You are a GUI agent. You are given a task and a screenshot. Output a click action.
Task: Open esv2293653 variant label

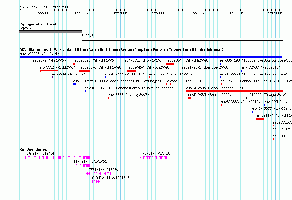point(282,129)
